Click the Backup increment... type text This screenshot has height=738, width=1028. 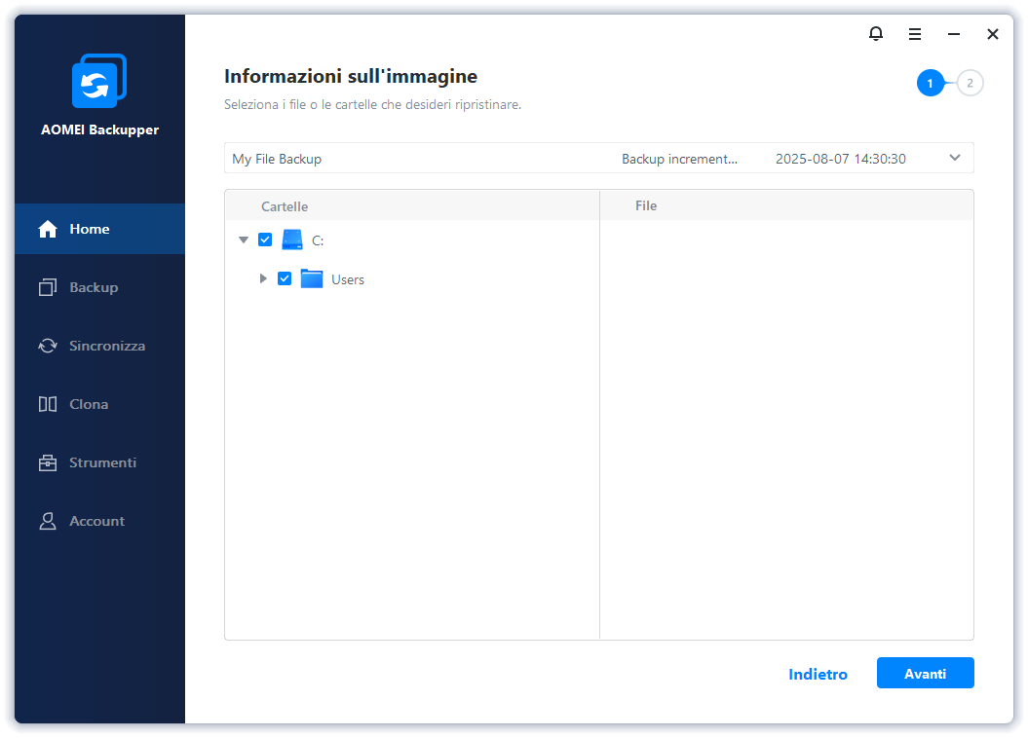[x=679, y=159]
